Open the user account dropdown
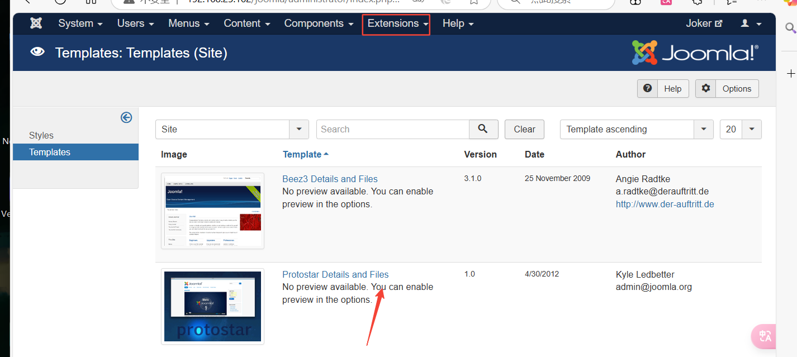 (x=751, y=23)
